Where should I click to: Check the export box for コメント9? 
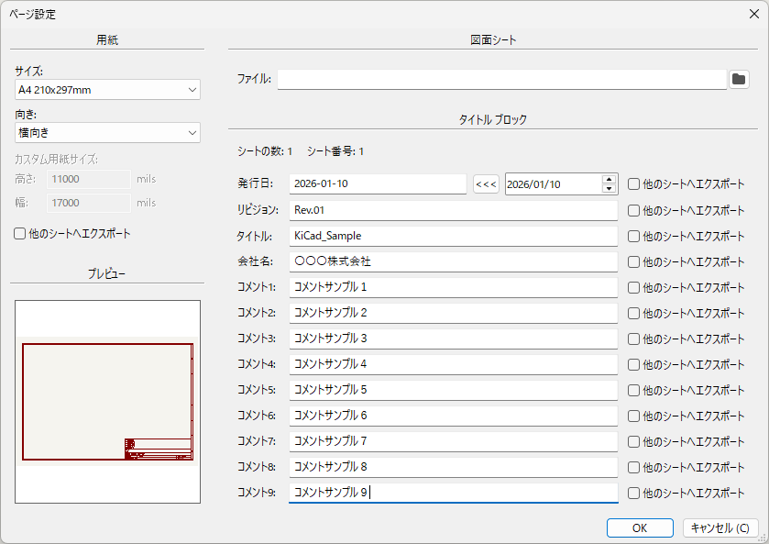point(634,493)
